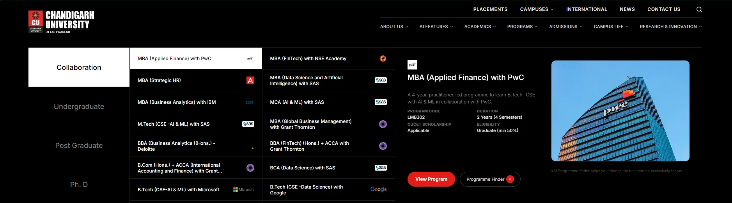
Task: Select MBA (Applied Finance) with PwC
Action: pos(196,59)
